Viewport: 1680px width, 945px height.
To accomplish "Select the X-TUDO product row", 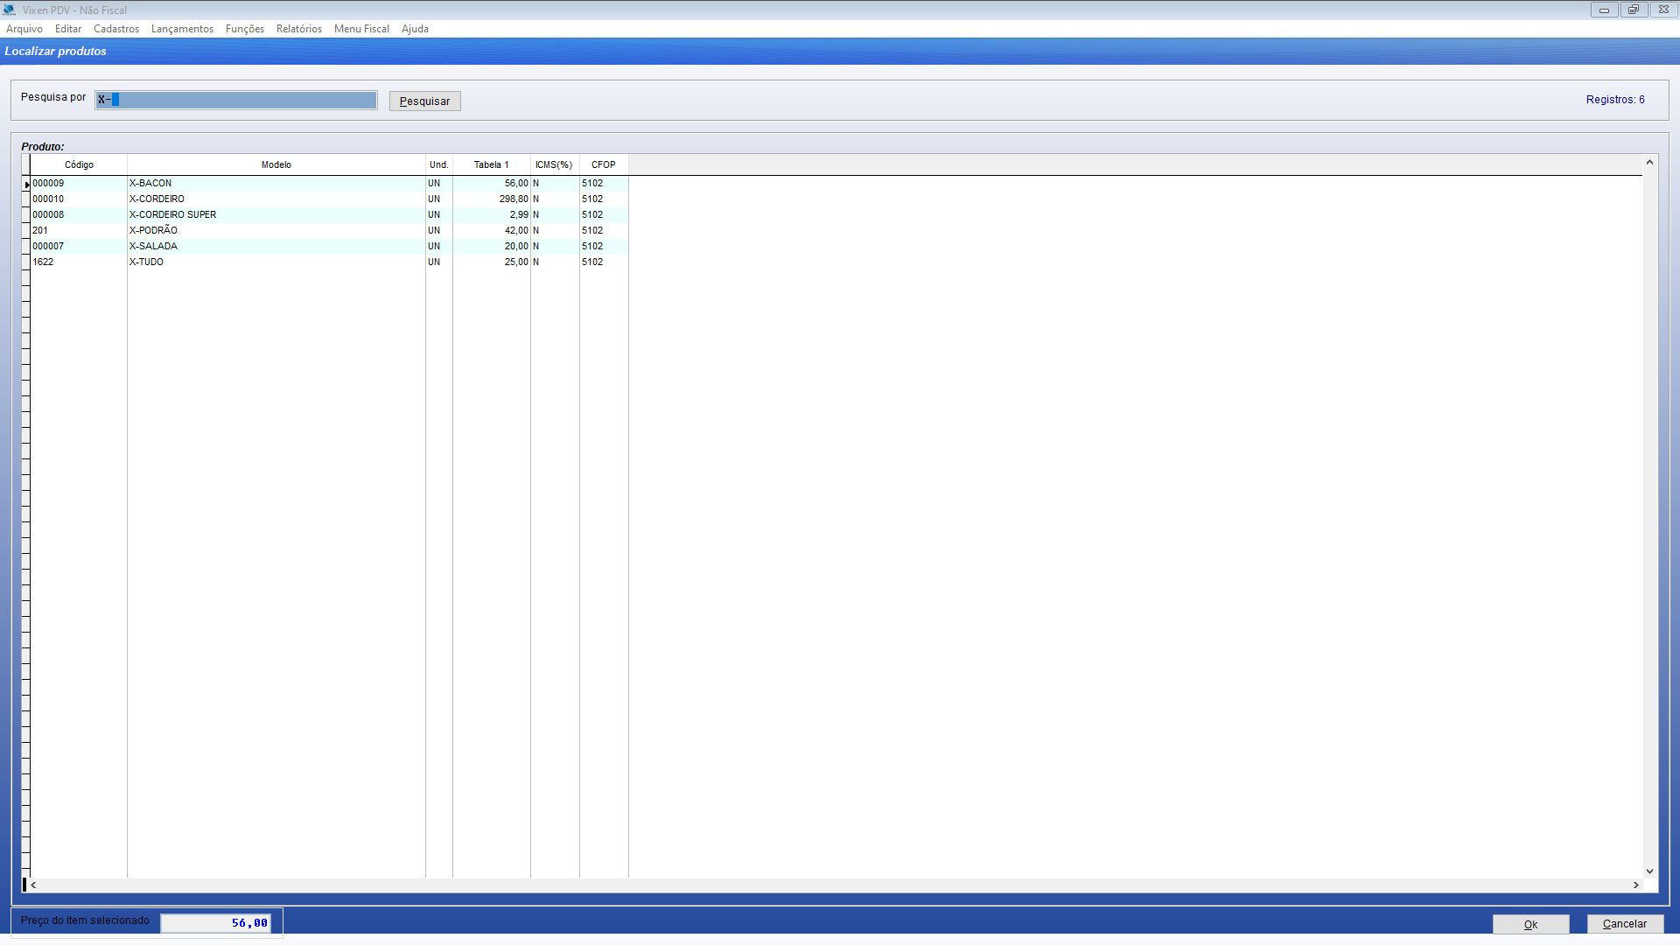I will point(146,262).
